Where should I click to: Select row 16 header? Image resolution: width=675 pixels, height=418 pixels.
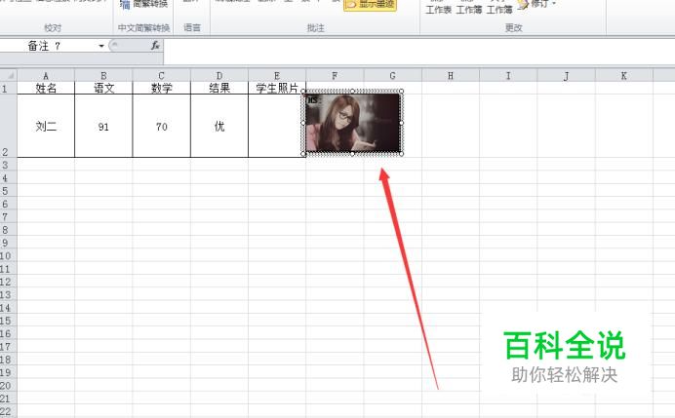coord(8,333)
